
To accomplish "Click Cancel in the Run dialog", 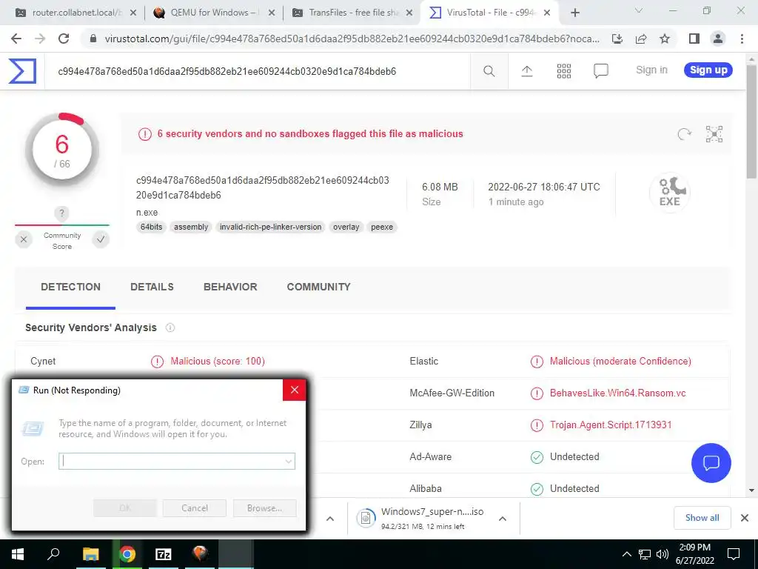I will [x=195, y=508].
